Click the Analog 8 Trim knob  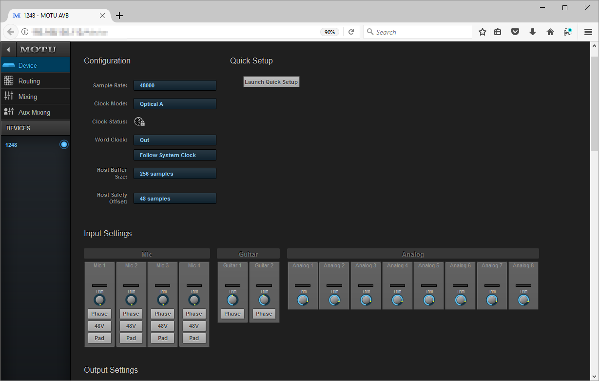(523, 300)
